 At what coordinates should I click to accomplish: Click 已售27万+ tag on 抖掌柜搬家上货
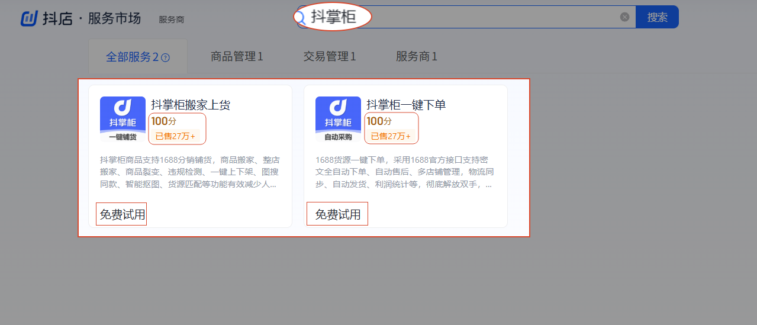(175, 136)
